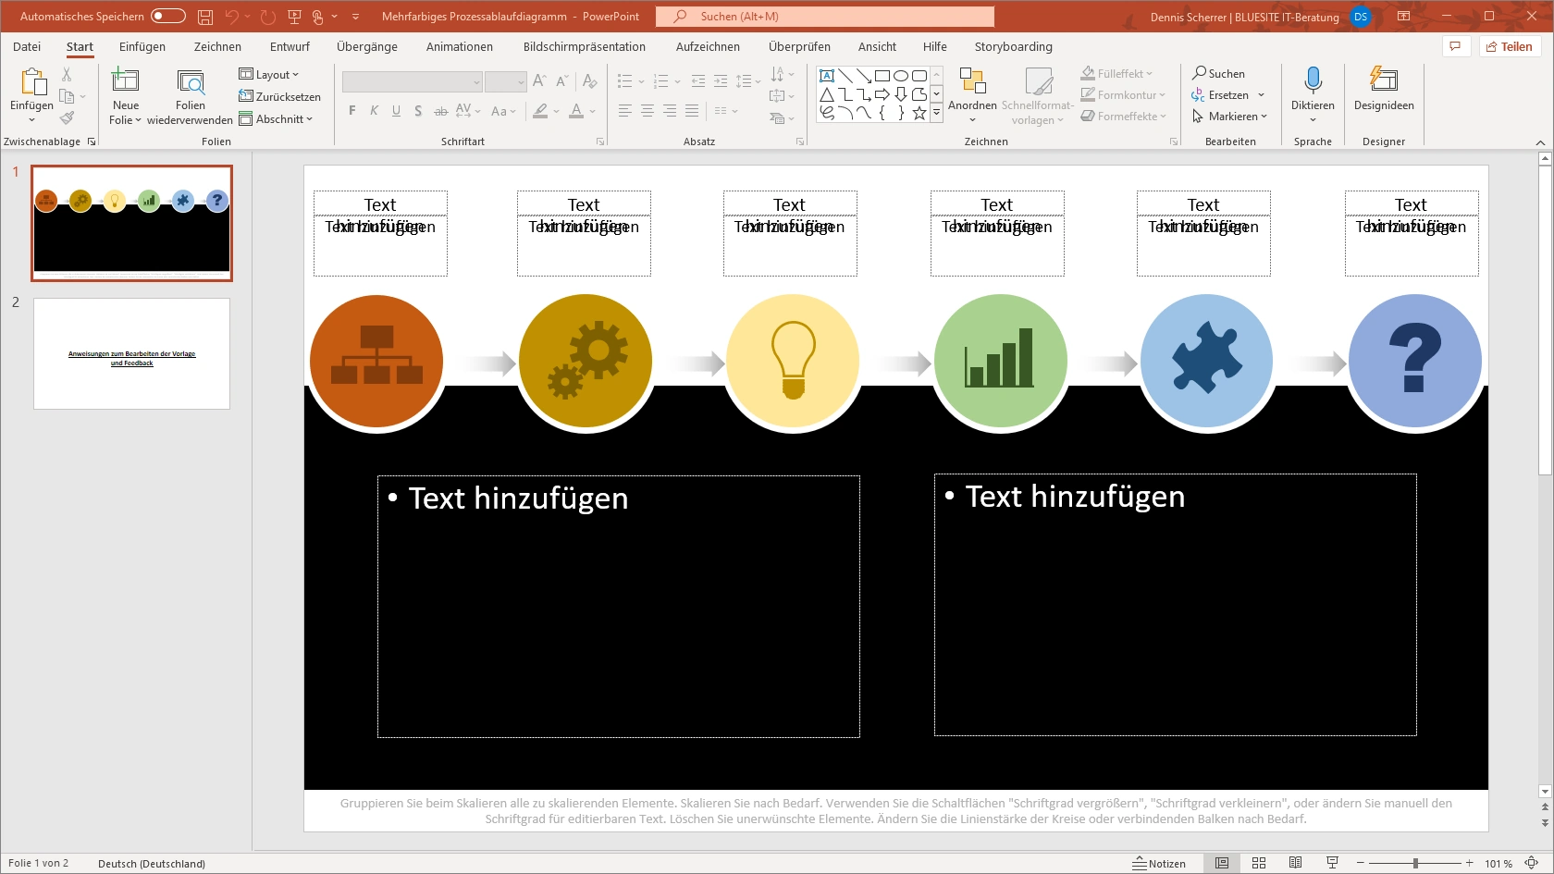Click the 101 % zoom level
Viewport: 1554px width, 874px height.
1498,864
